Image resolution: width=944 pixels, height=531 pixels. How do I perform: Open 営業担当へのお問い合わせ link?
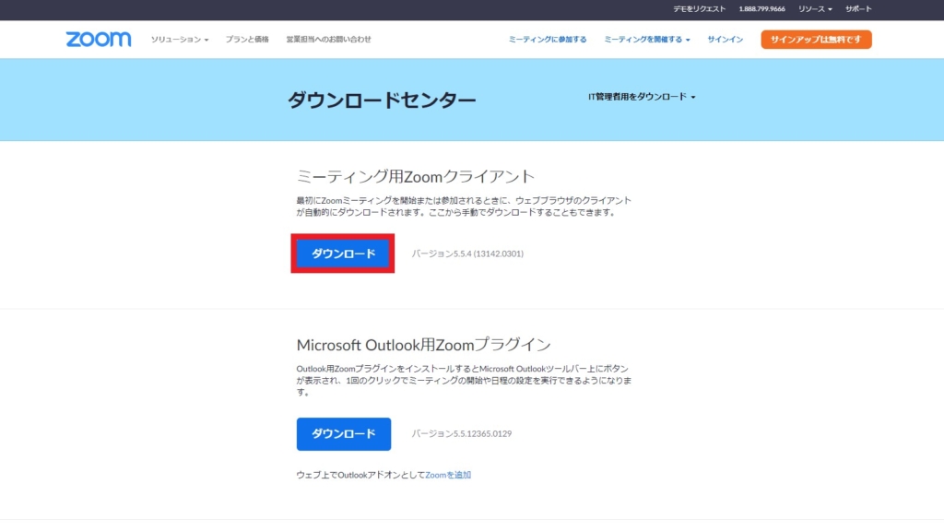click(329, 39)
